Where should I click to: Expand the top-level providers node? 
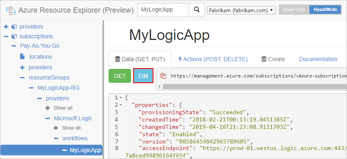coord(6,27)
